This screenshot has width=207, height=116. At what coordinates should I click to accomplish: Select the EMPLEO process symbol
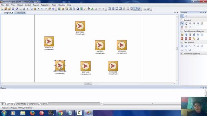85,66
